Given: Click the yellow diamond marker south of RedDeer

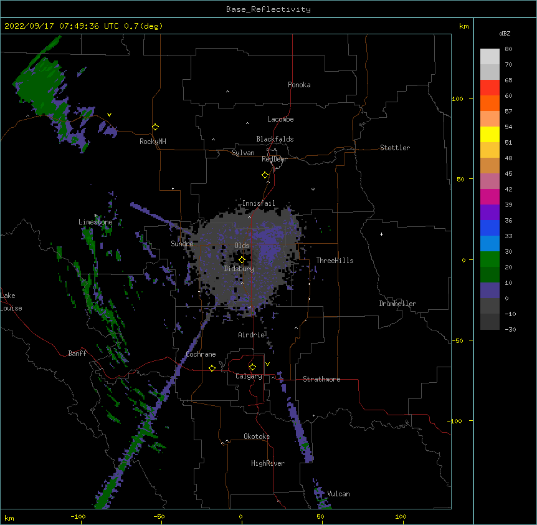Looking at the screenshot, I should point(265,175).
